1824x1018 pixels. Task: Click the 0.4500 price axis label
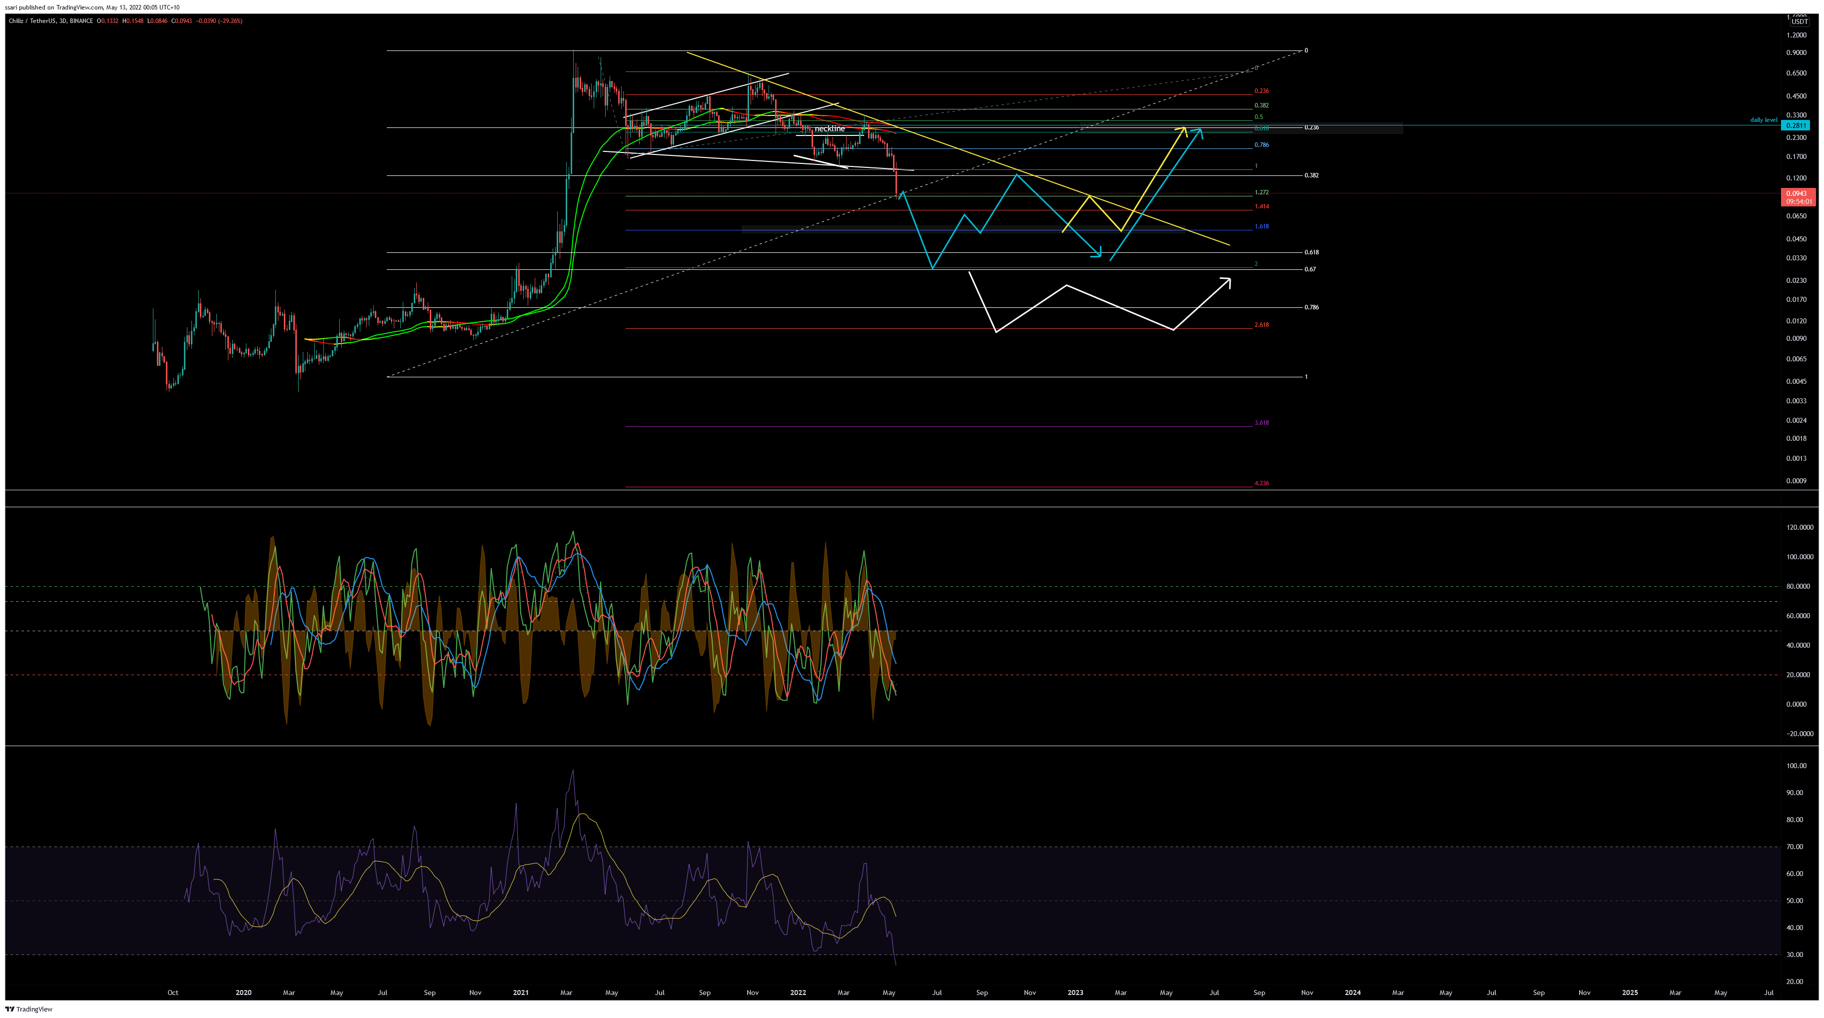pyautogui.click(x=1797, y=96)
